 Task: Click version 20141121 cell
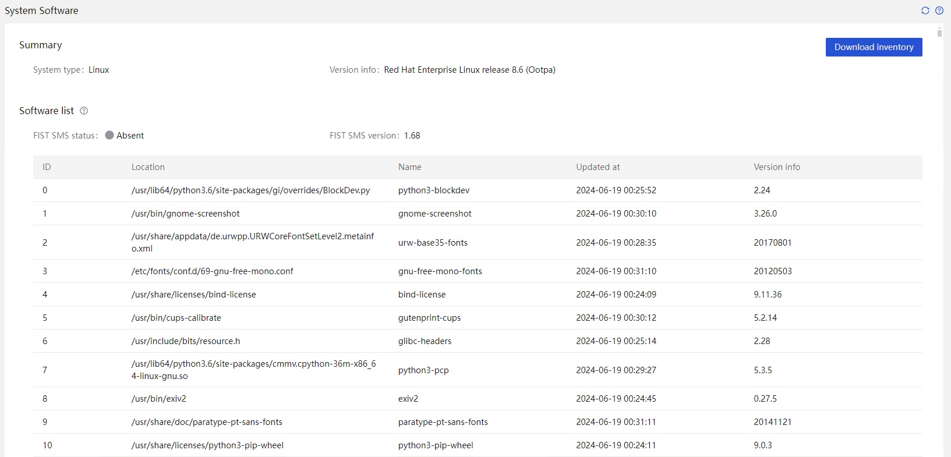(x=773, y=422)
